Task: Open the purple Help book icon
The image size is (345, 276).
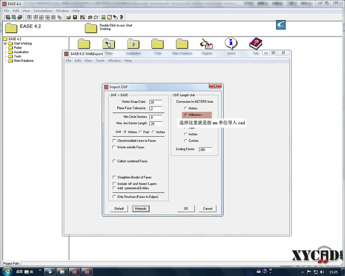Action: click(x=256, y=43)
